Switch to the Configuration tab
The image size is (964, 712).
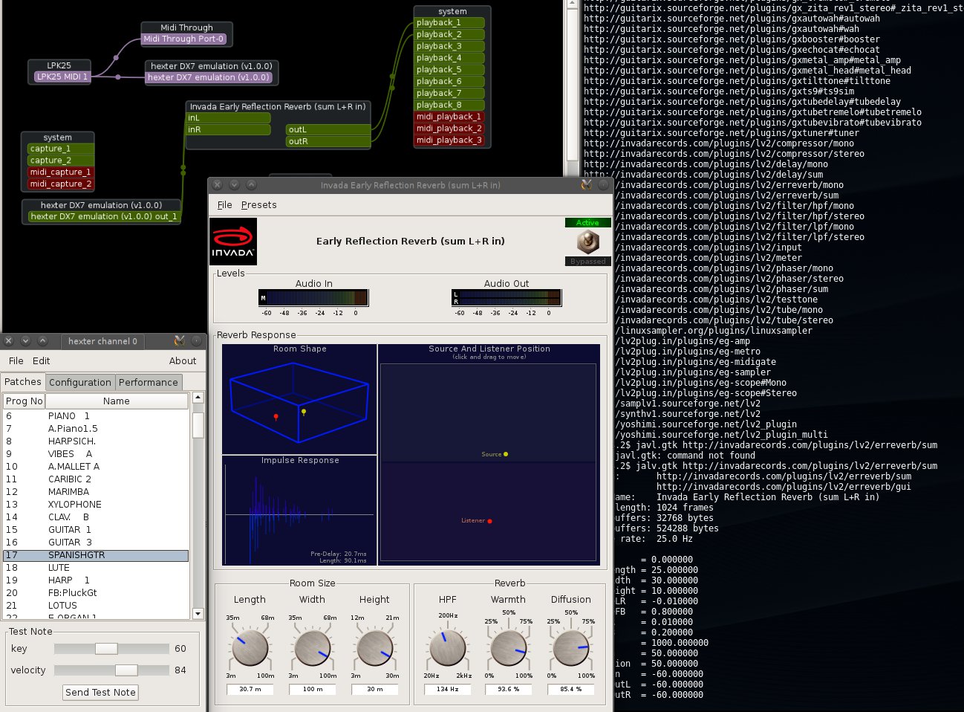[x=80, y=383]
